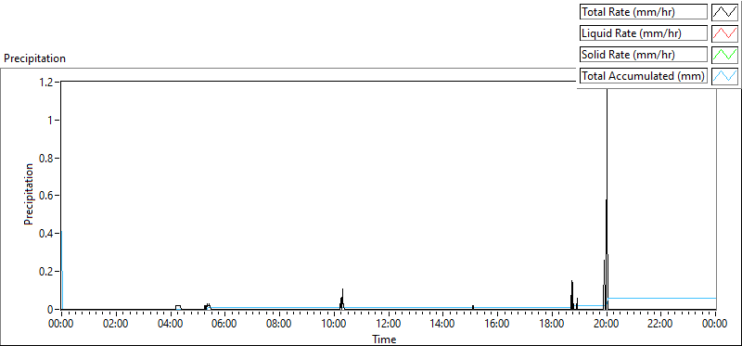Click the Total Rate black line icon
This screenshot has height=346, width=742.
(x=724, y=12)
